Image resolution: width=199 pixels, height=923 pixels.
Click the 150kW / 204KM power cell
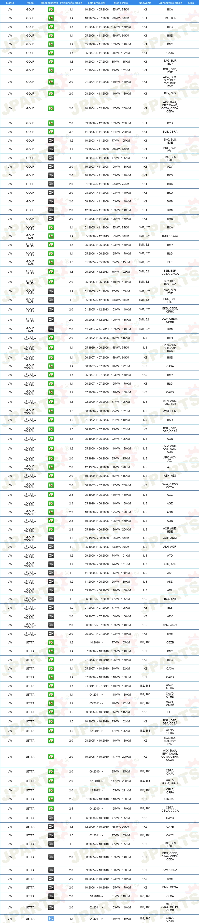coord(121,529)
